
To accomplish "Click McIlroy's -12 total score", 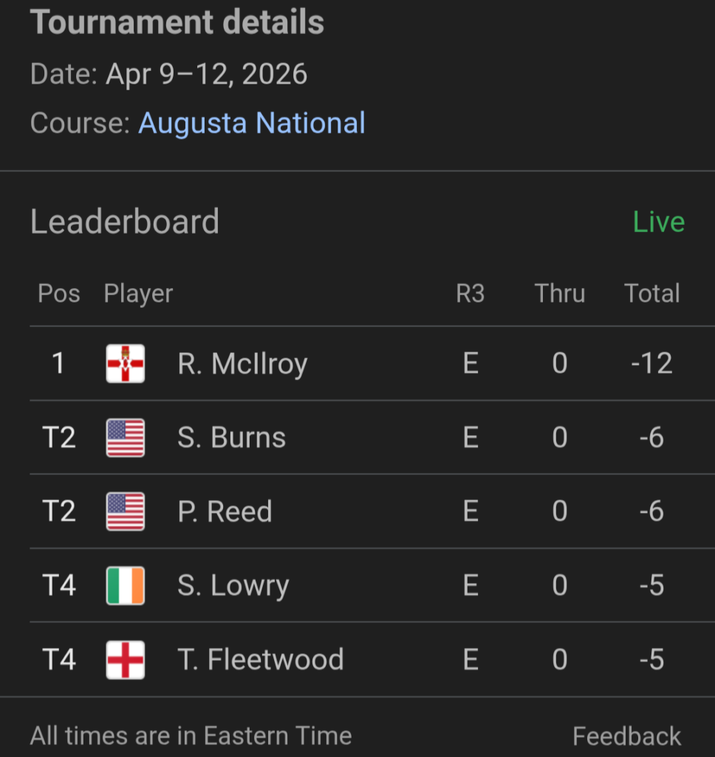I will coord(651,364).
